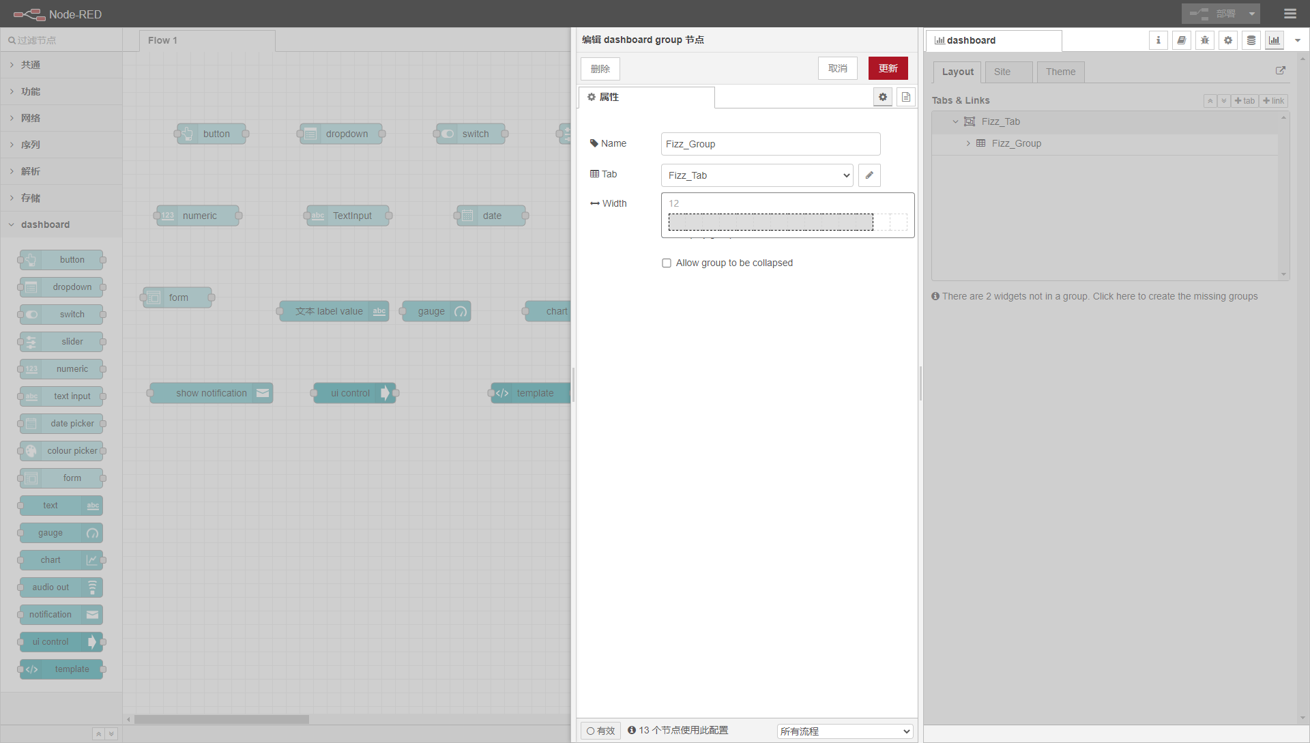Click the 取消 cancel button
Viewport: 1310px width, 743px height.
837,68
